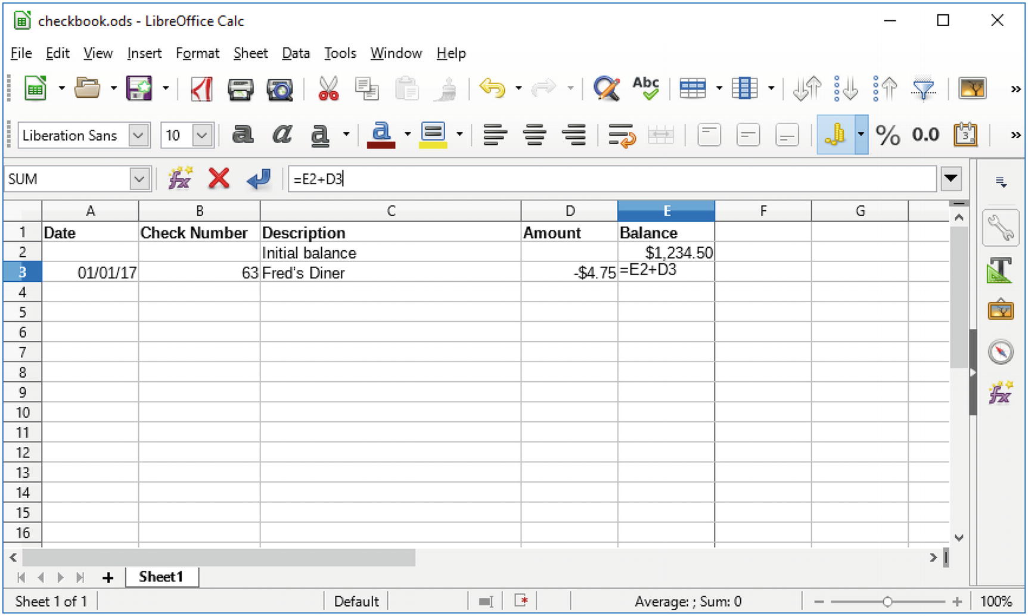The height and width of the screenshot is (616, 1028).
Task: Open the Data menu
Action: (296, 54)
